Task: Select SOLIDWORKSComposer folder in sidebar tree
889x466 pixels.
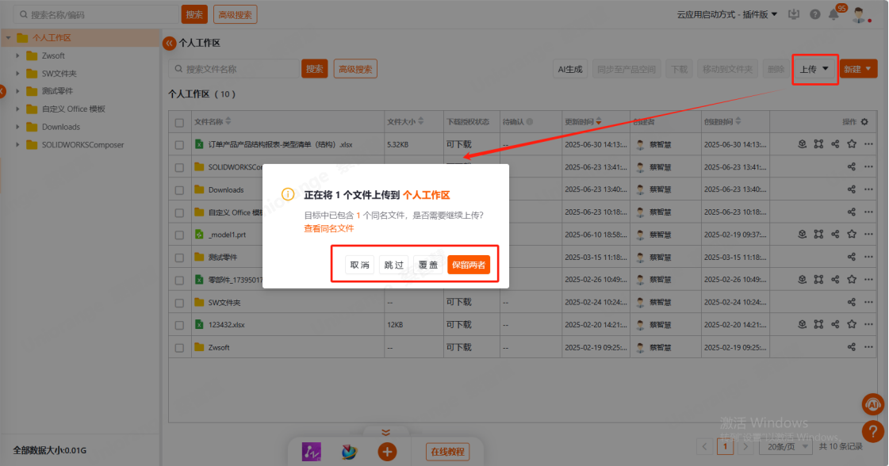Action: pyautogui.click(x=82, y=144)
